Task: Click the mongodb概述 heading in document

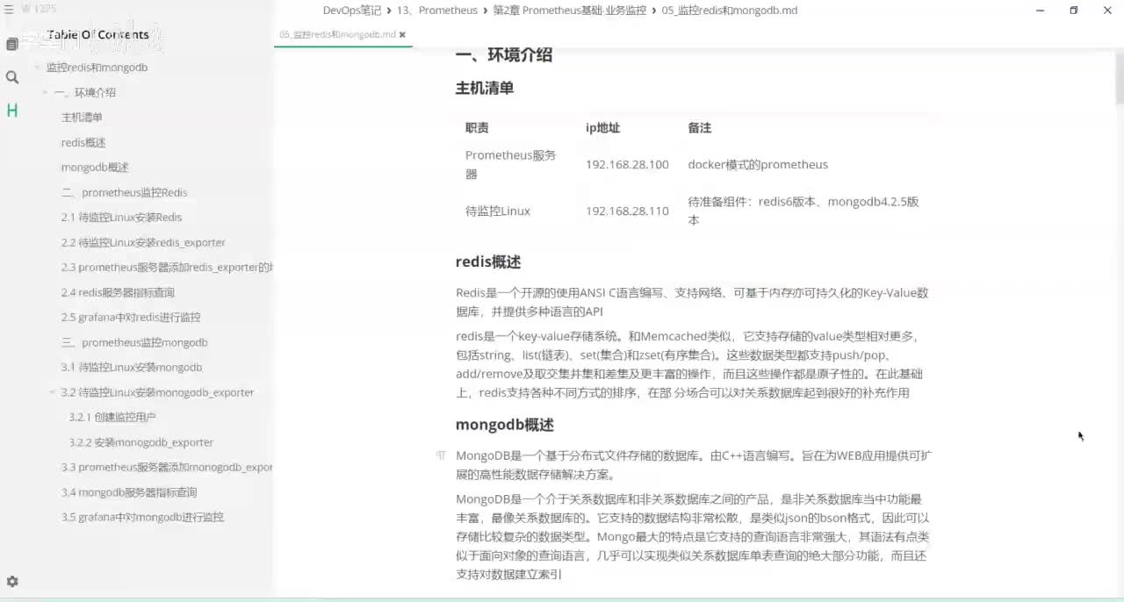Action: click(505, 425)
